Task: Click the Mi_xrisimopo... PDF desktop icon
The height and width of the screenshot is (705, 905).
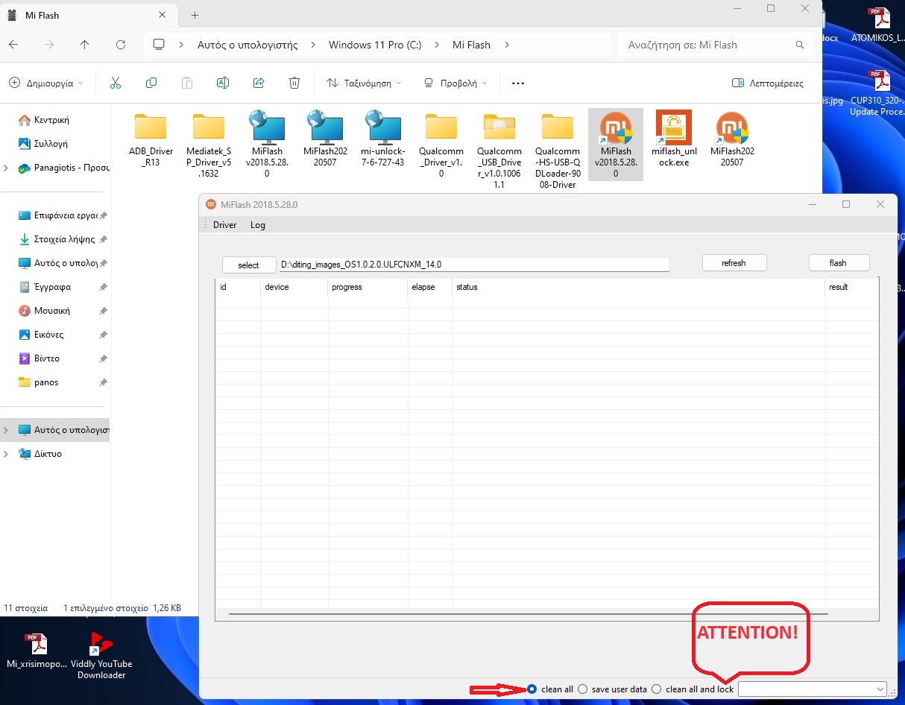Action: click(37, 651)
